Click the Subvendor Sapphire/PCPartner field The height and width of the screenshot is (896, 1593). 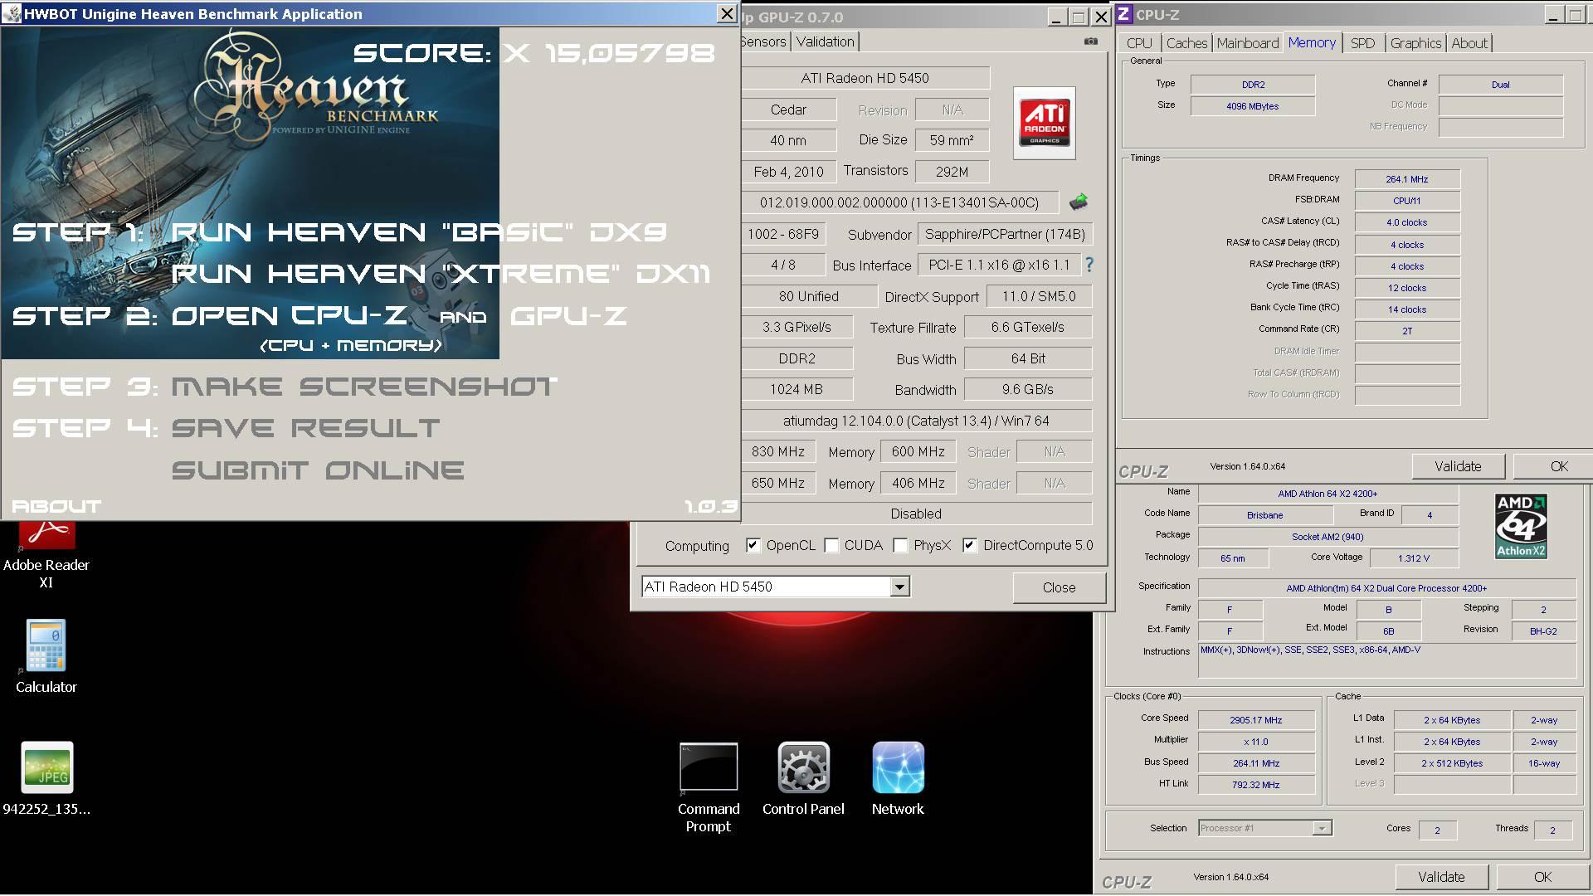click(1005, 234)
